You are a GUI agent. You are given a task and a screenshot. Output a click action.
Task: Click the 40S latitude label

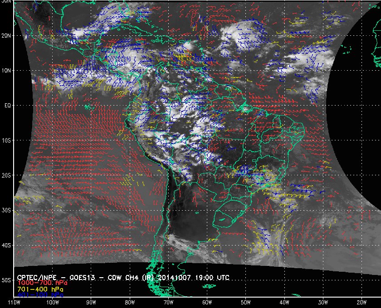pos(6,245)
